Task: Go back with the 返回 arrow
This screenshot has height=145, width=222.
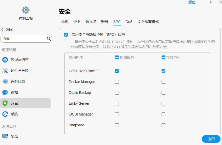Action: click(7, 30)
